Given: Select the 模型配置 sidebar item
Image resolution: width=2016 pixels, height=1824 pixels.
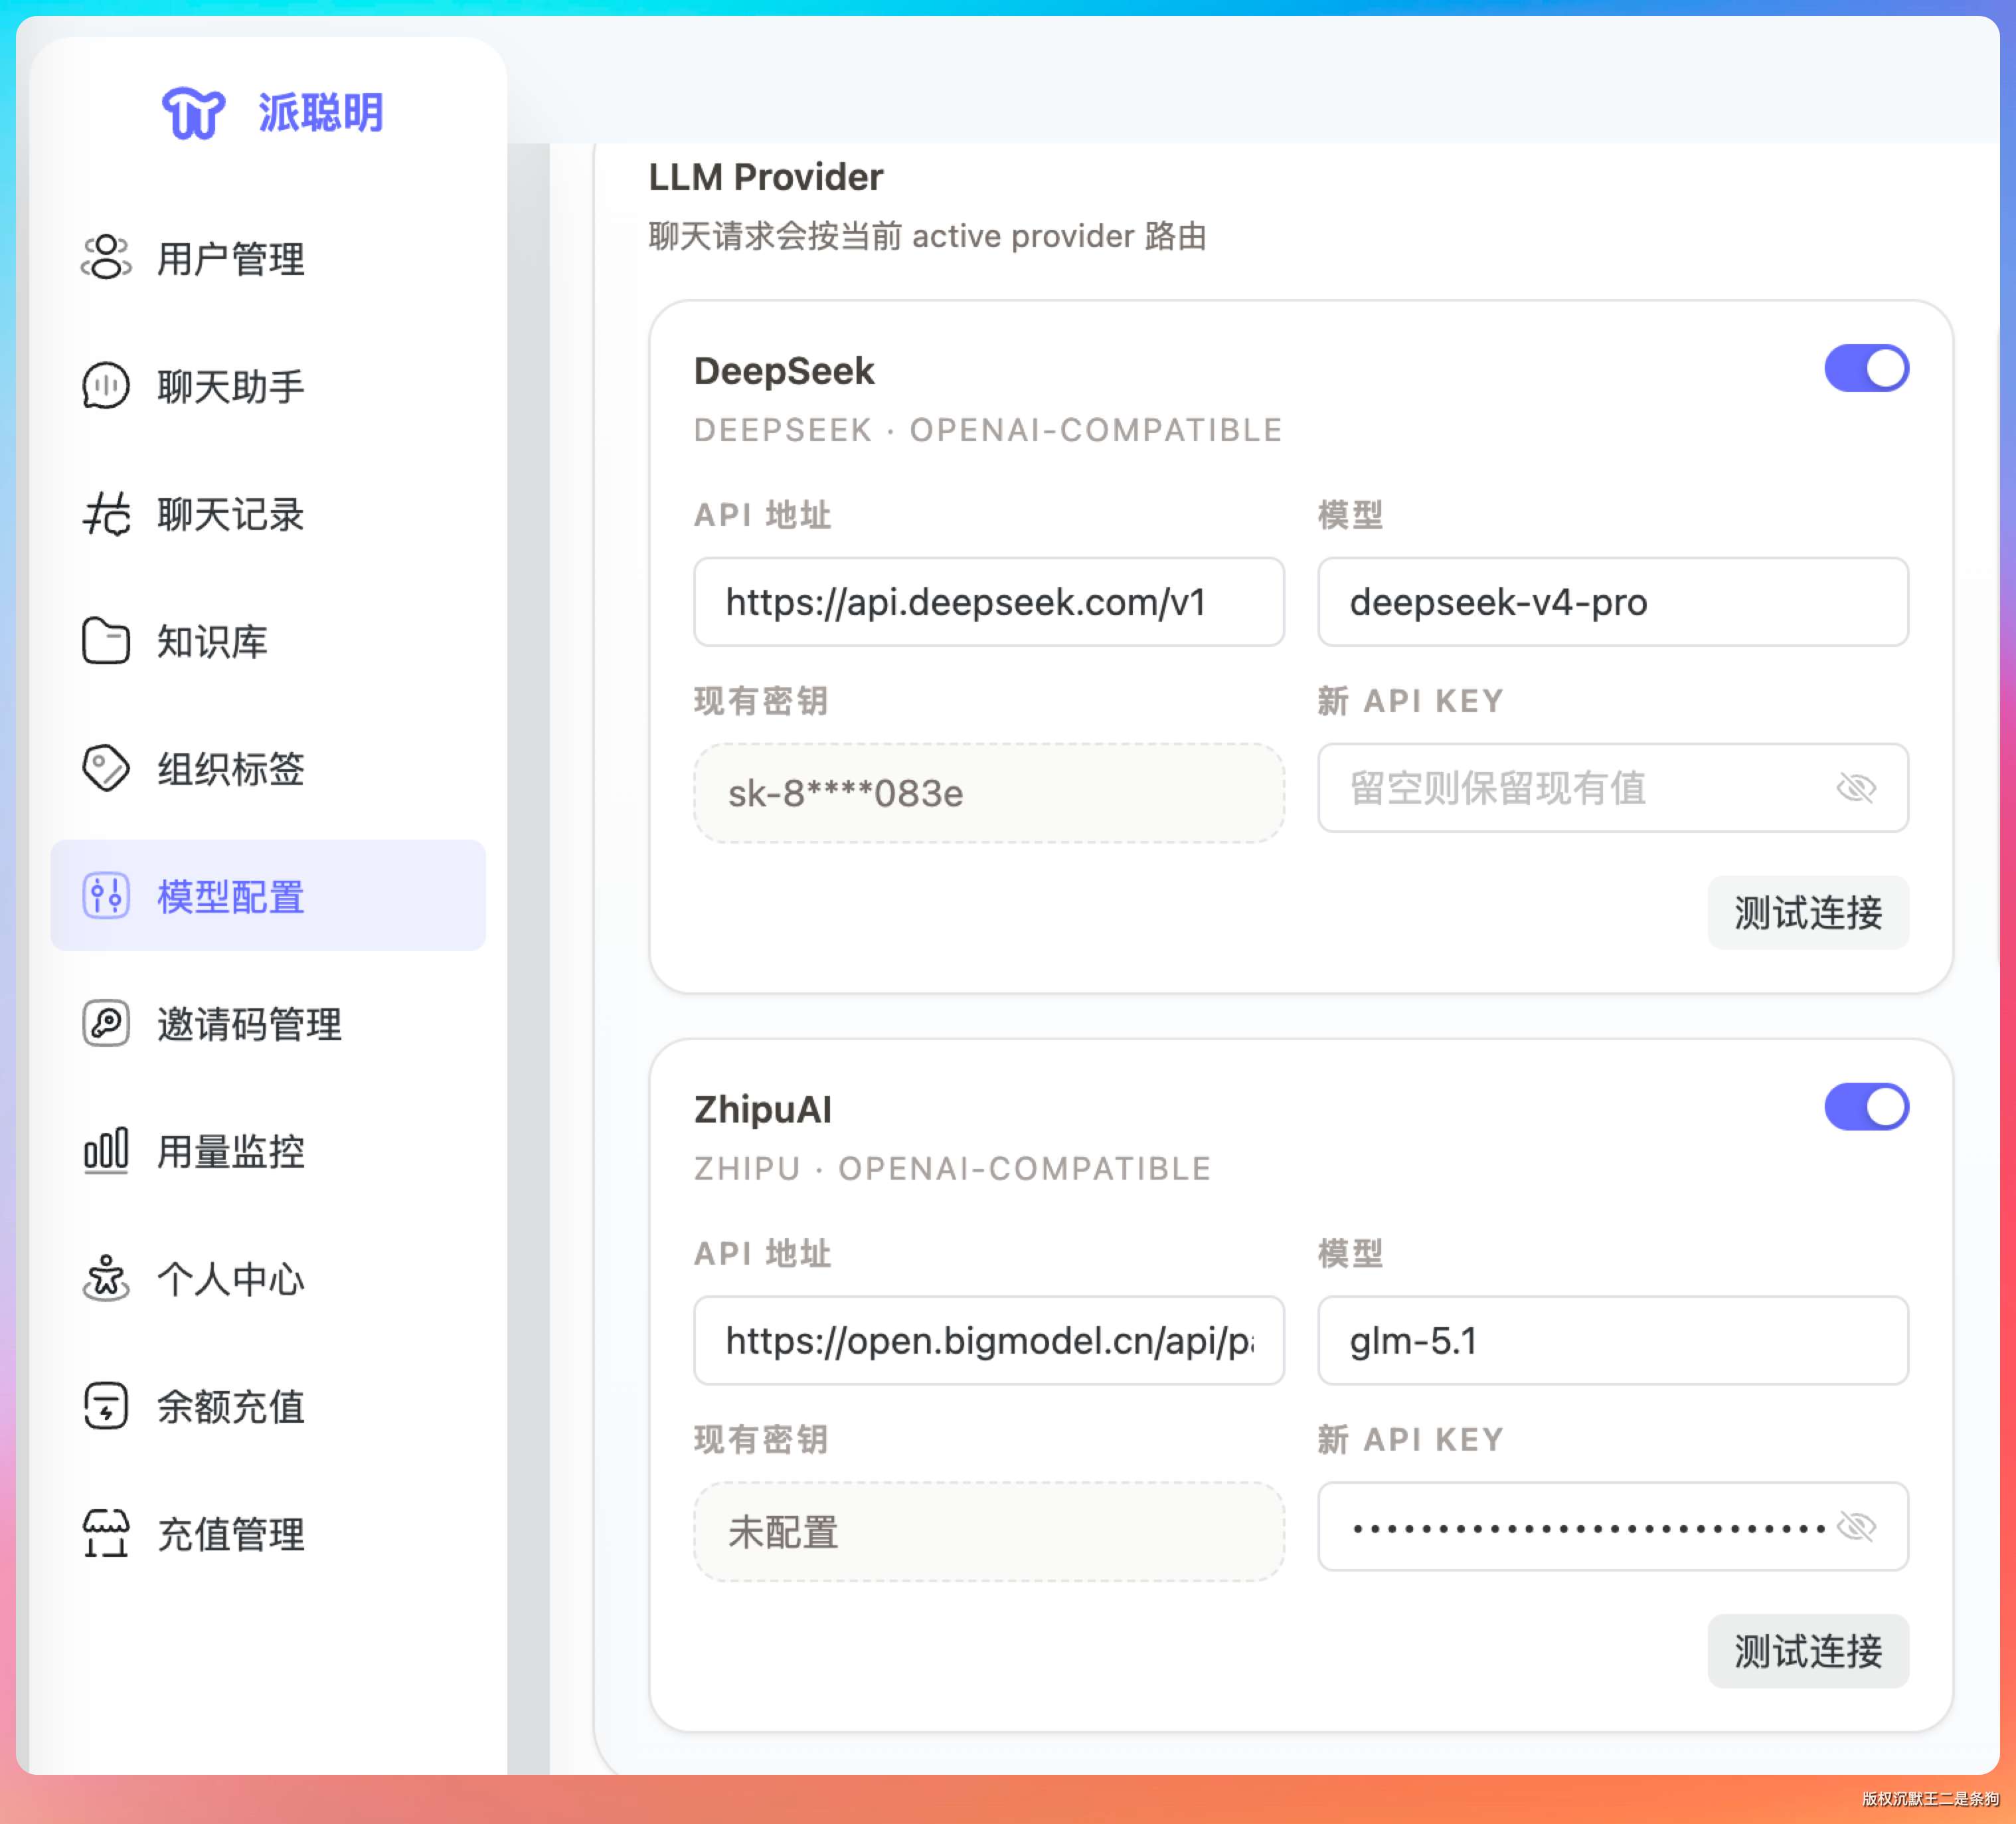Looking at the screenshot, I should click(x=230, y=897).
